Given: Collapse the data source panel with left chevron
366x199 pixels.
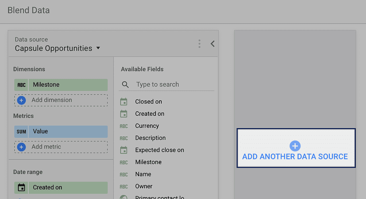Looking at the screenshot, I should tap(212, 44).
